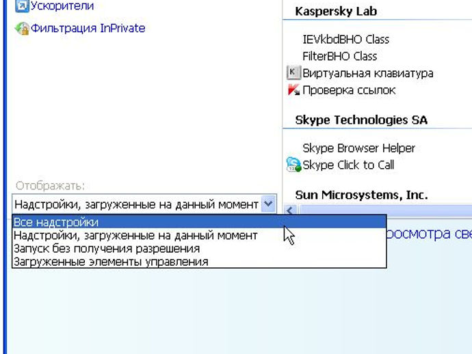Click the Kaspersky Lab group header
472x354 pixels.
click(336, 11)
